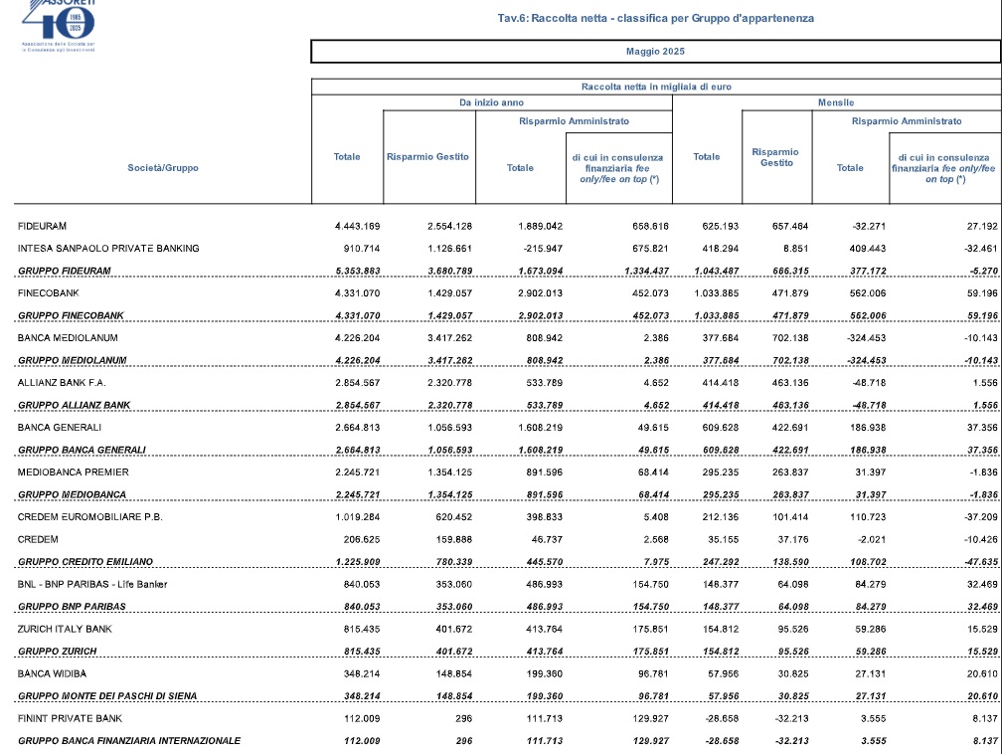Click the 'GRUPPO FINECOBANK' row label
Viewport: 1002px width, 754px height.
71,316
